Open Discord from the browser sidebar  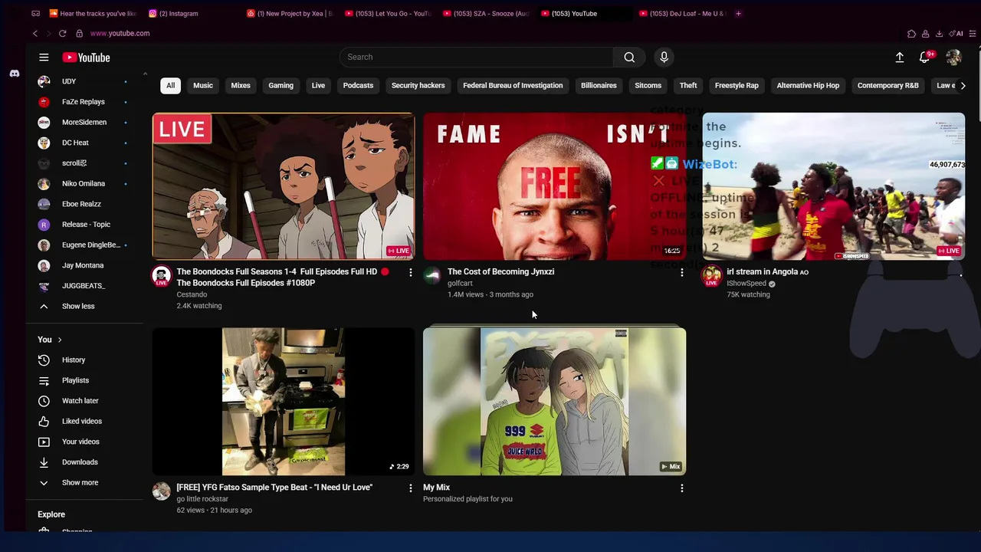pyautogui.click(x=14, y=74)
